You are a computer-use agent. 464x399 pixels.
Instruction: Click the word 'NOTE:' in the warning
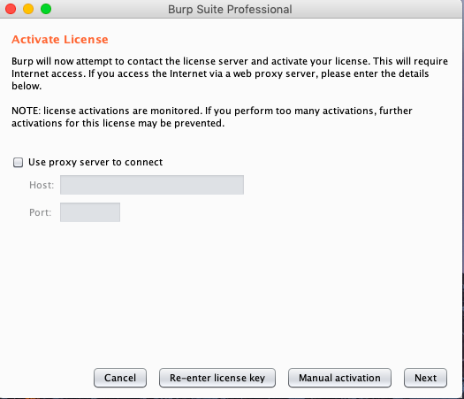[x=26, y=111]
